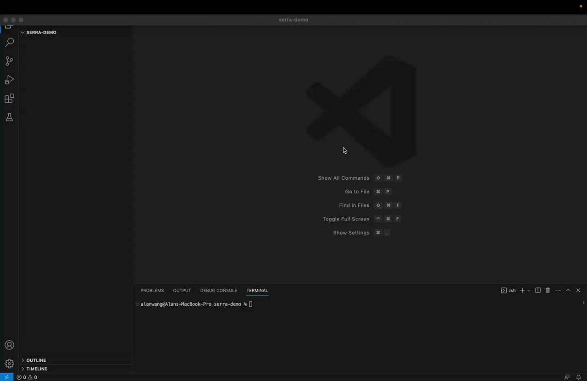Switch to the PROBLEMS tab
Screen dimensions: 587x381
pyautogui.click(x=152, y=290)
